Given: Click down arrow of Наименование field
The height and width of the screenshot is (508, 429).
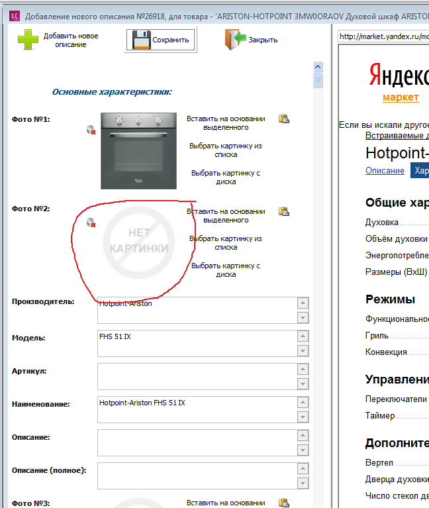Looking at the screenshot, I should pos(303,417).
